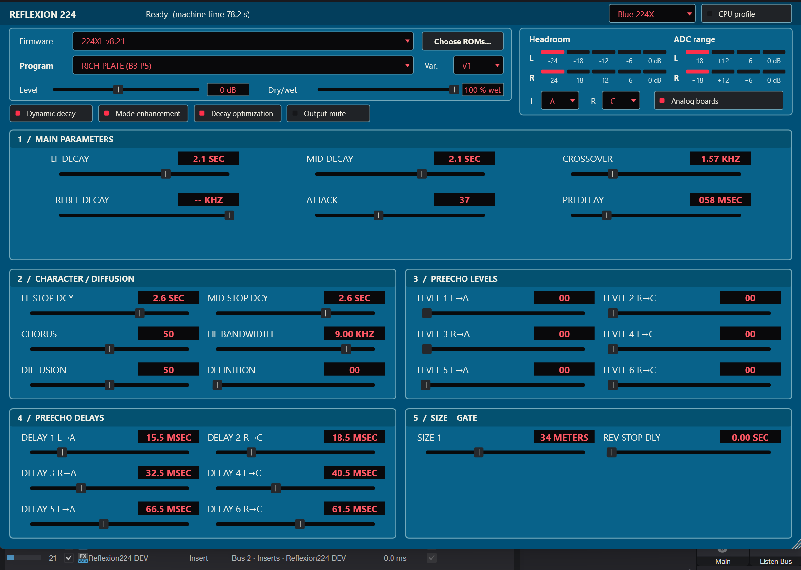Toggle Dynamic decay
The height and width of the screenshot is (570, 801).
click(x=51, y=113)
